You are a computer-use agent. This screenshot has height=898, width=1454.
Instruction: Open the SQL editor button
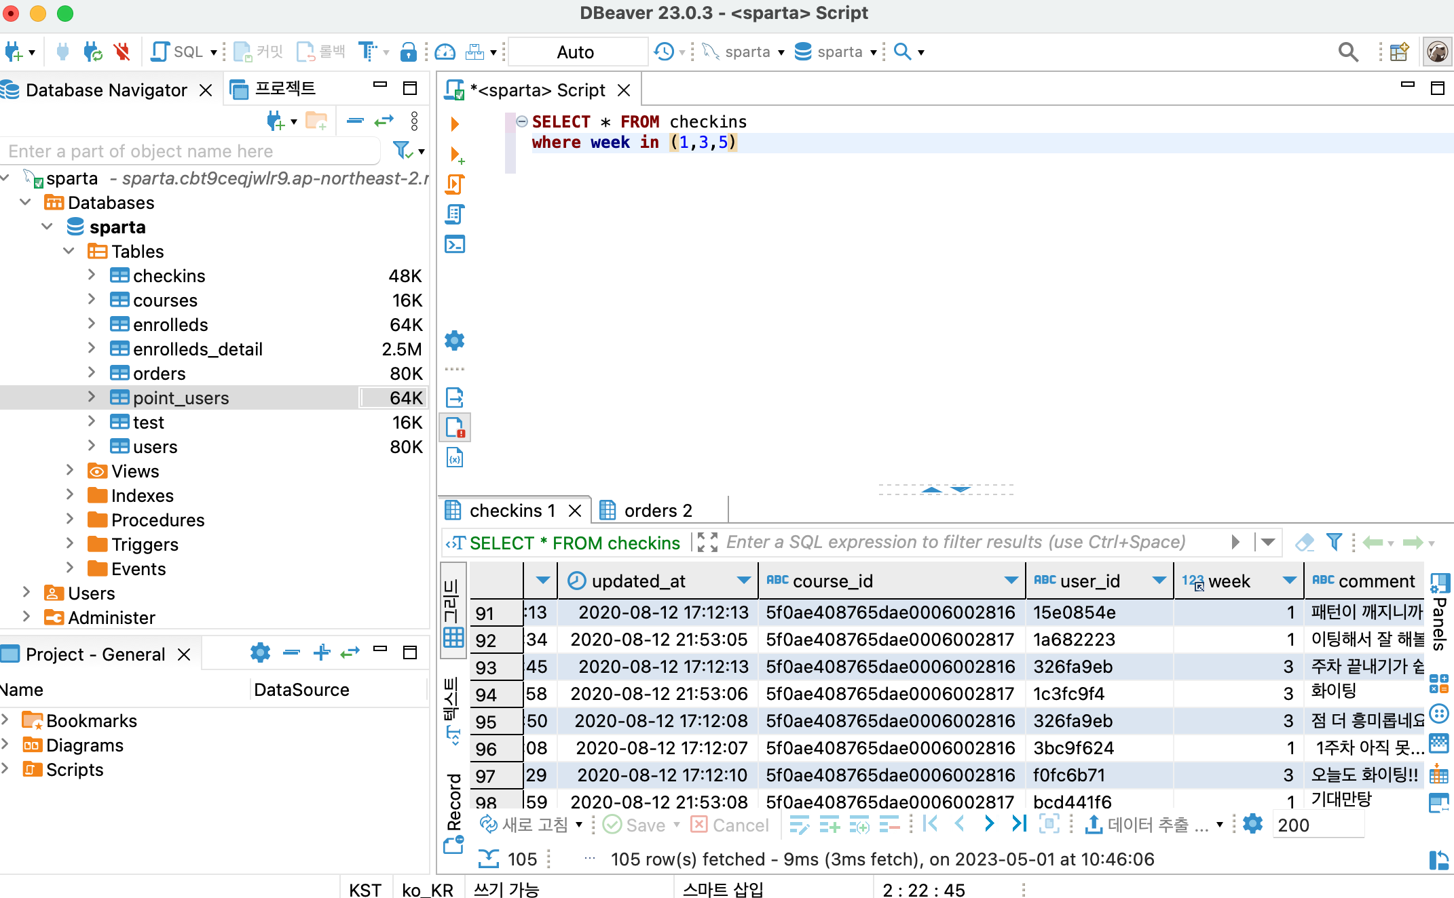pos(178,52)
